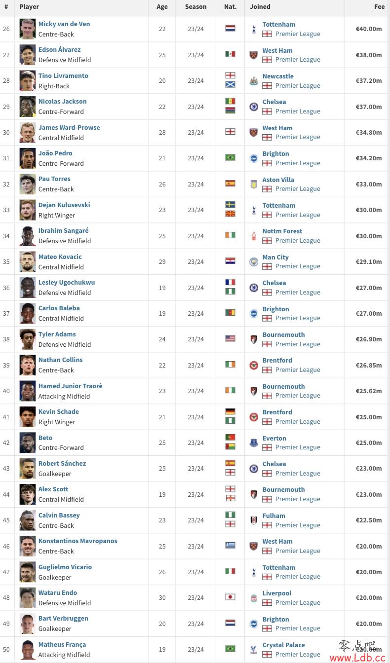Click Crystal Palace crest in Matheus França row

coord(254,649)
